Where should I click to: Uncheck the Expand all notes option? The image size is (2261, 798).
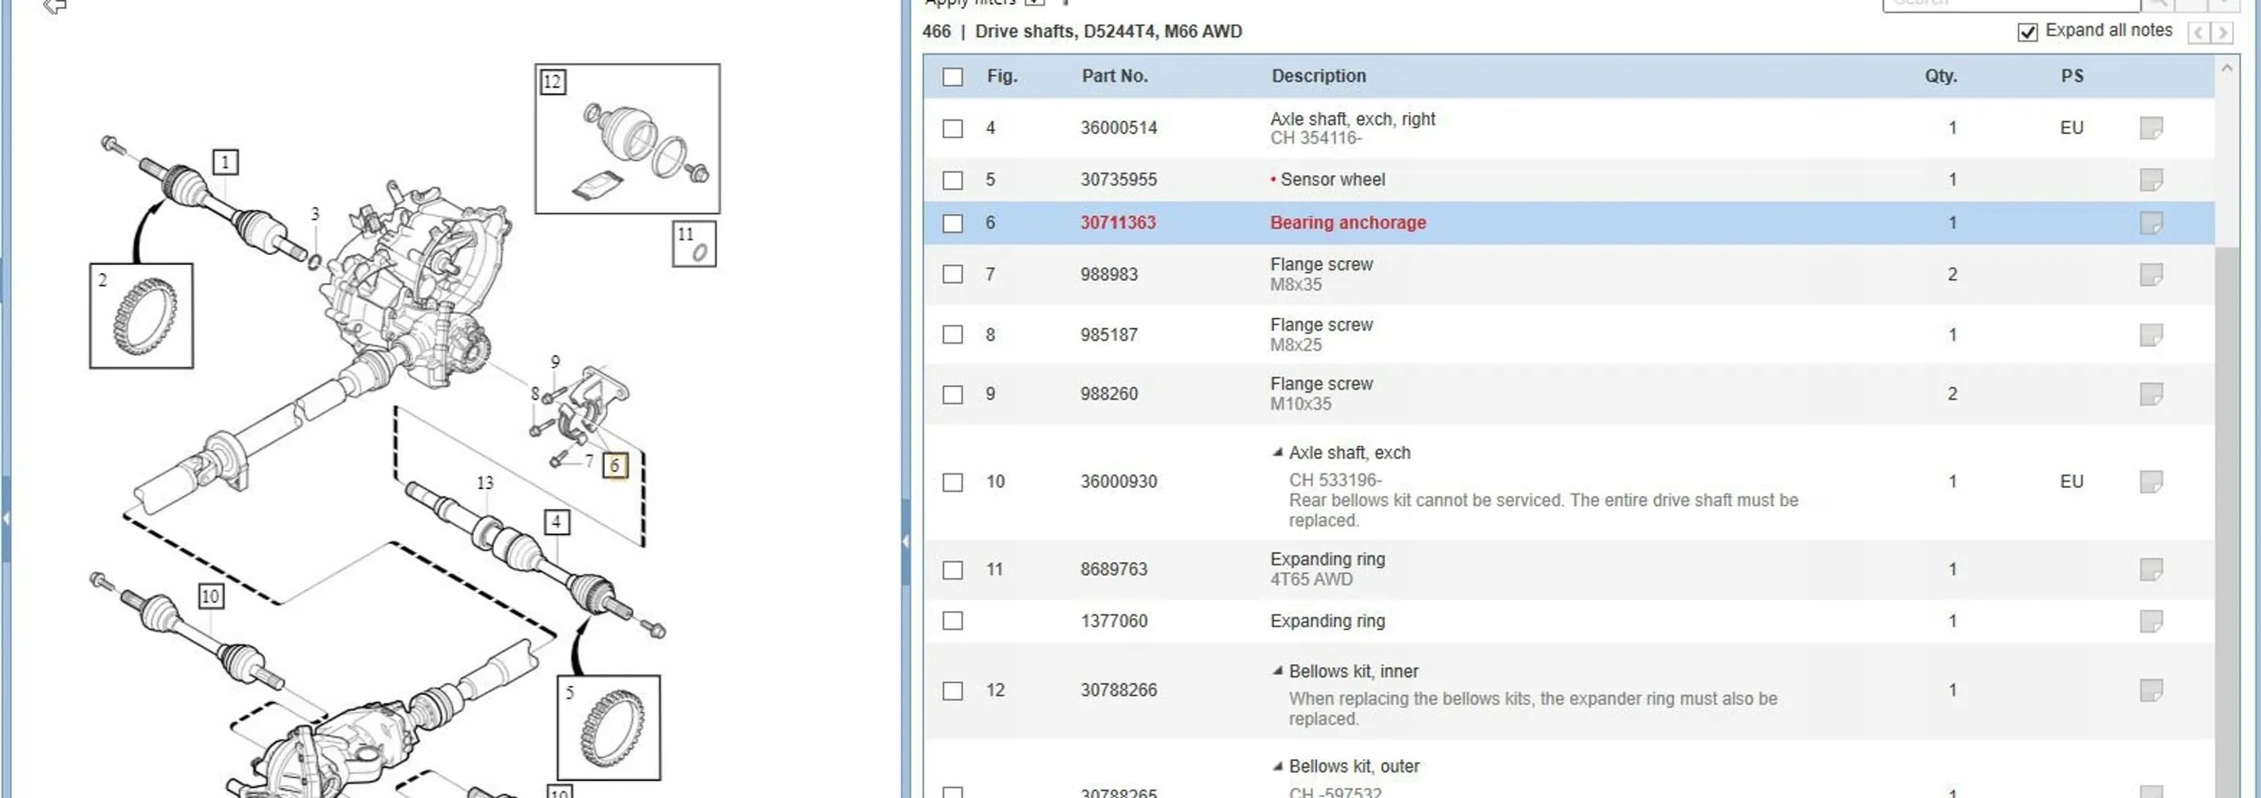point(2028,33)
